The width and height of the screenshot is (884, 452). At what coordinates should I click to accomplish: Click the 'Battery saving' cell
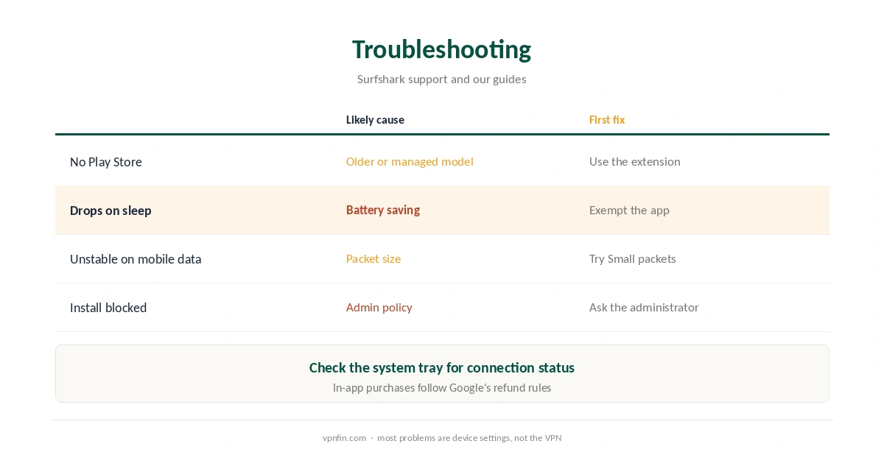coord(383,210)
